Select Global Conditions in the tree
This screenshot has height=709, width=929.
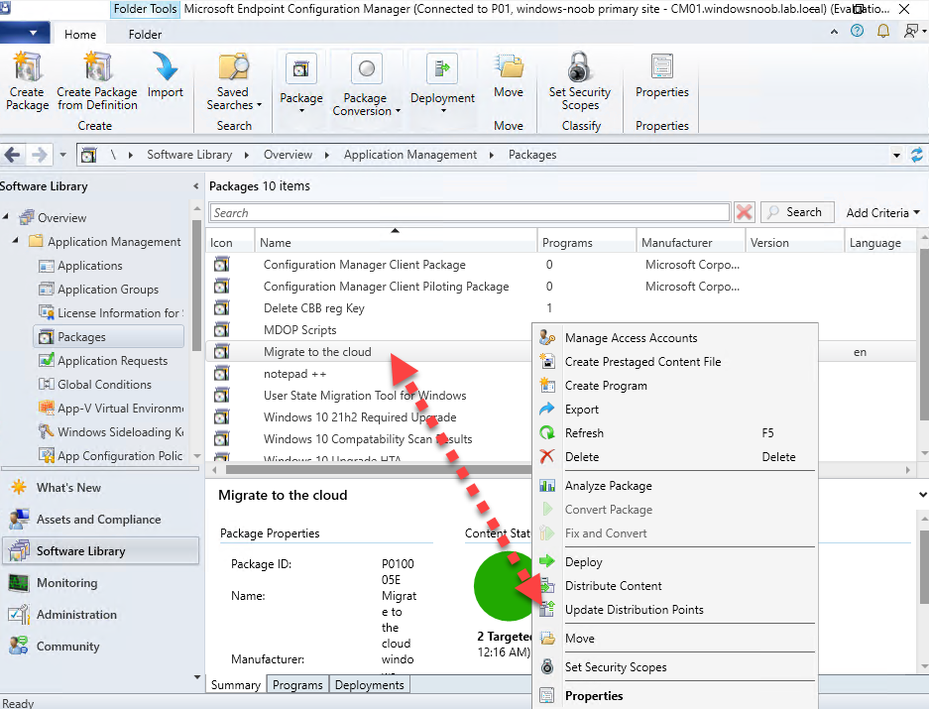[104, 384]
